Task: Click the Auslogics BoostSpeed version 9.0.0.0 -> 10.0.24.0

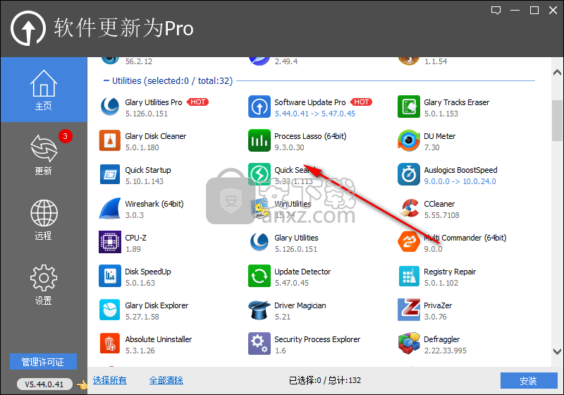Action: pyautogui.click(x=460, y=181)
